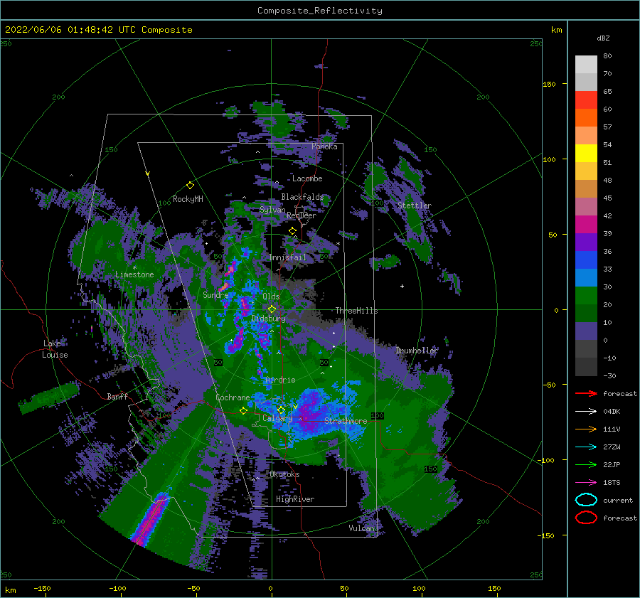Click the -150 tick on bottom axis
Viewport: 640px width, 598px height.
point(42,588)
